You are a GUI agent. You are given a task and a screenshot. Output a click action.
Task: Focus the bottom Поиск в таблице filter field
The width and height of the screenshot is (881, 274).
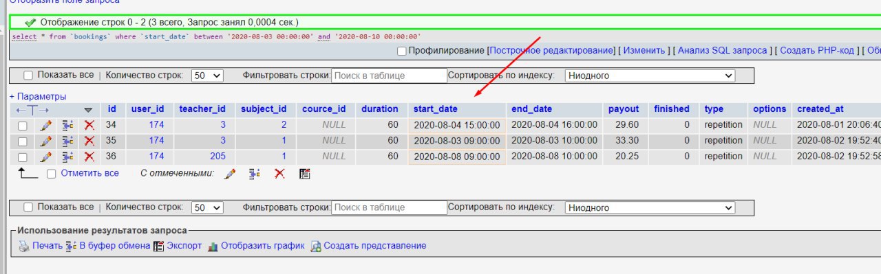tap(389, 207)
